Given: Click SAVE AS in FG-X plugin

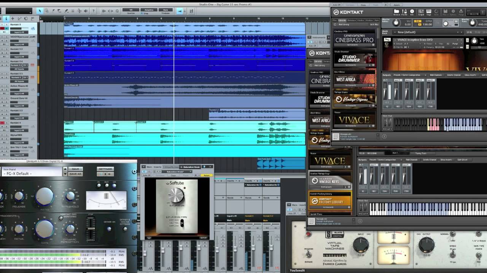Looking at the screenshot, I should click(75, 174).
